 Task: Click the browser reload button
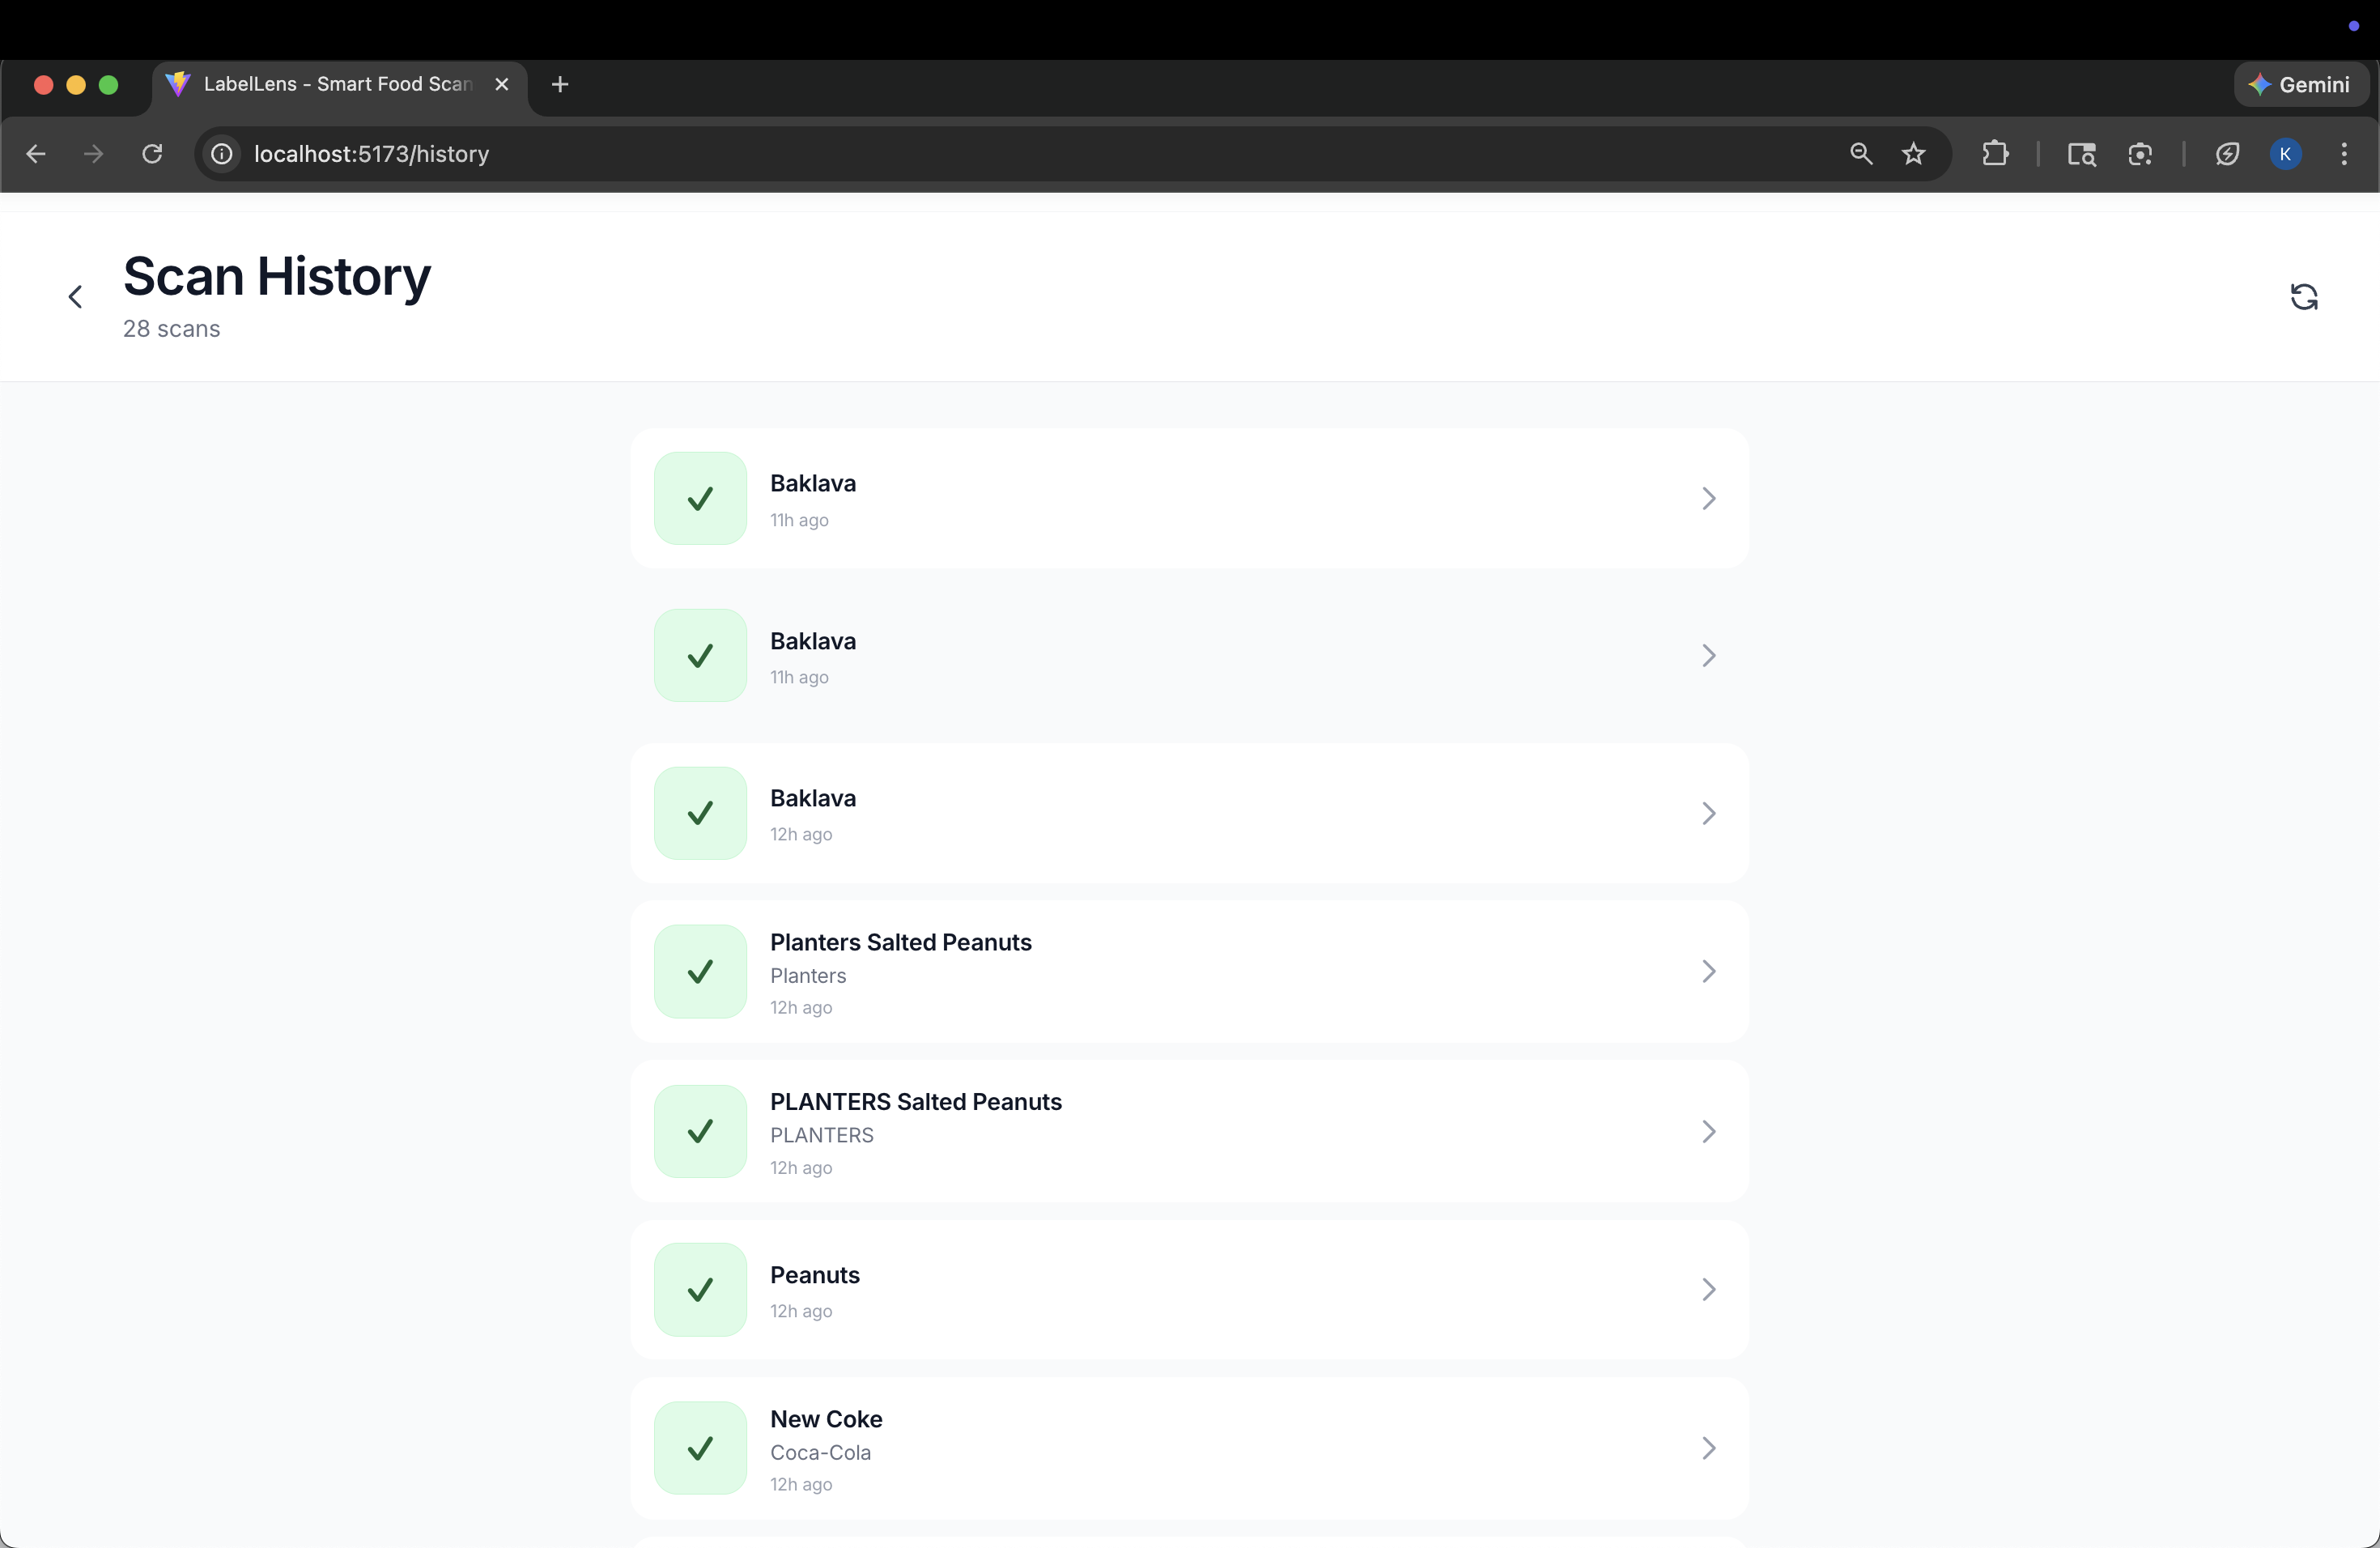(x=152, y=154)
